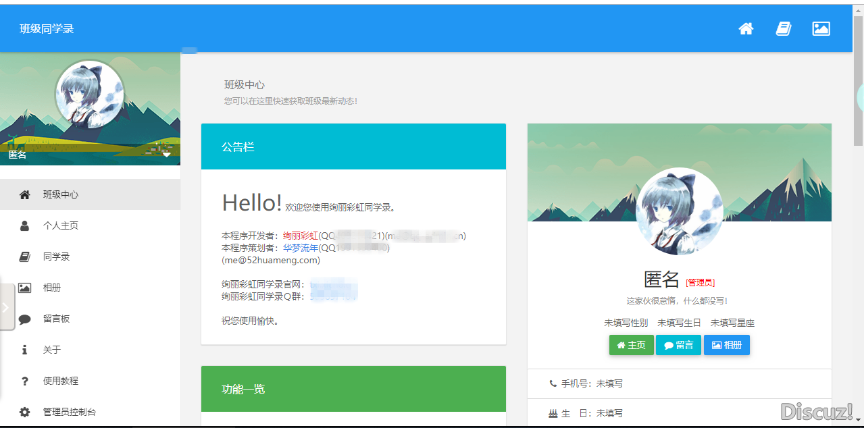The width and height of the screenshot is (864, 428).
Task: Click the home icon in top header
Action: 746,28
